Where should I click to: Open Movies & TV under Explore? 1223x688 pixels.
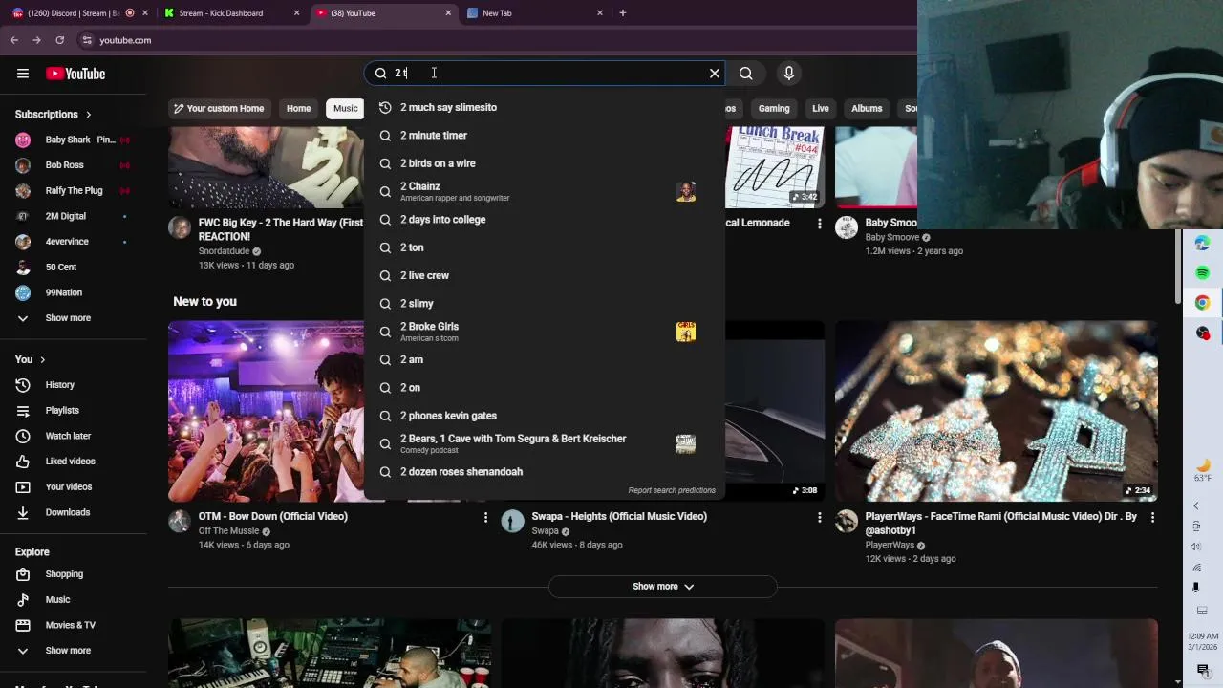click(x=73, y=625)
